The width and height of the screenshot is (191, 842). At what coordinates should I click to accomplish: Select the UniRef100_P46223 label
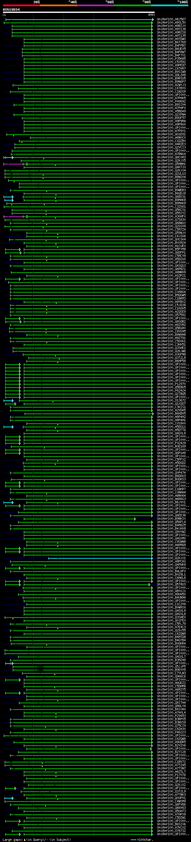[x=171, y=732]
